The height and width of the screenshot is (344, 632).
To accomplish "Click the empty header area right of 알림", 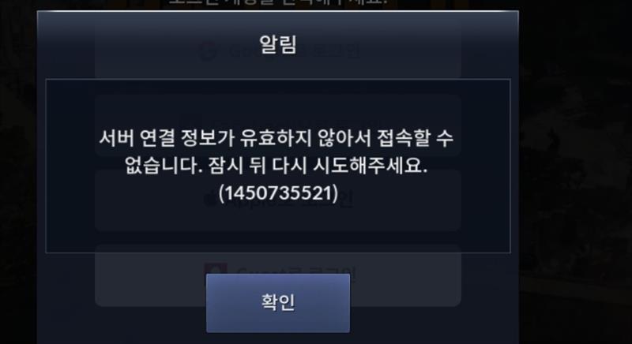I will 407,45.
